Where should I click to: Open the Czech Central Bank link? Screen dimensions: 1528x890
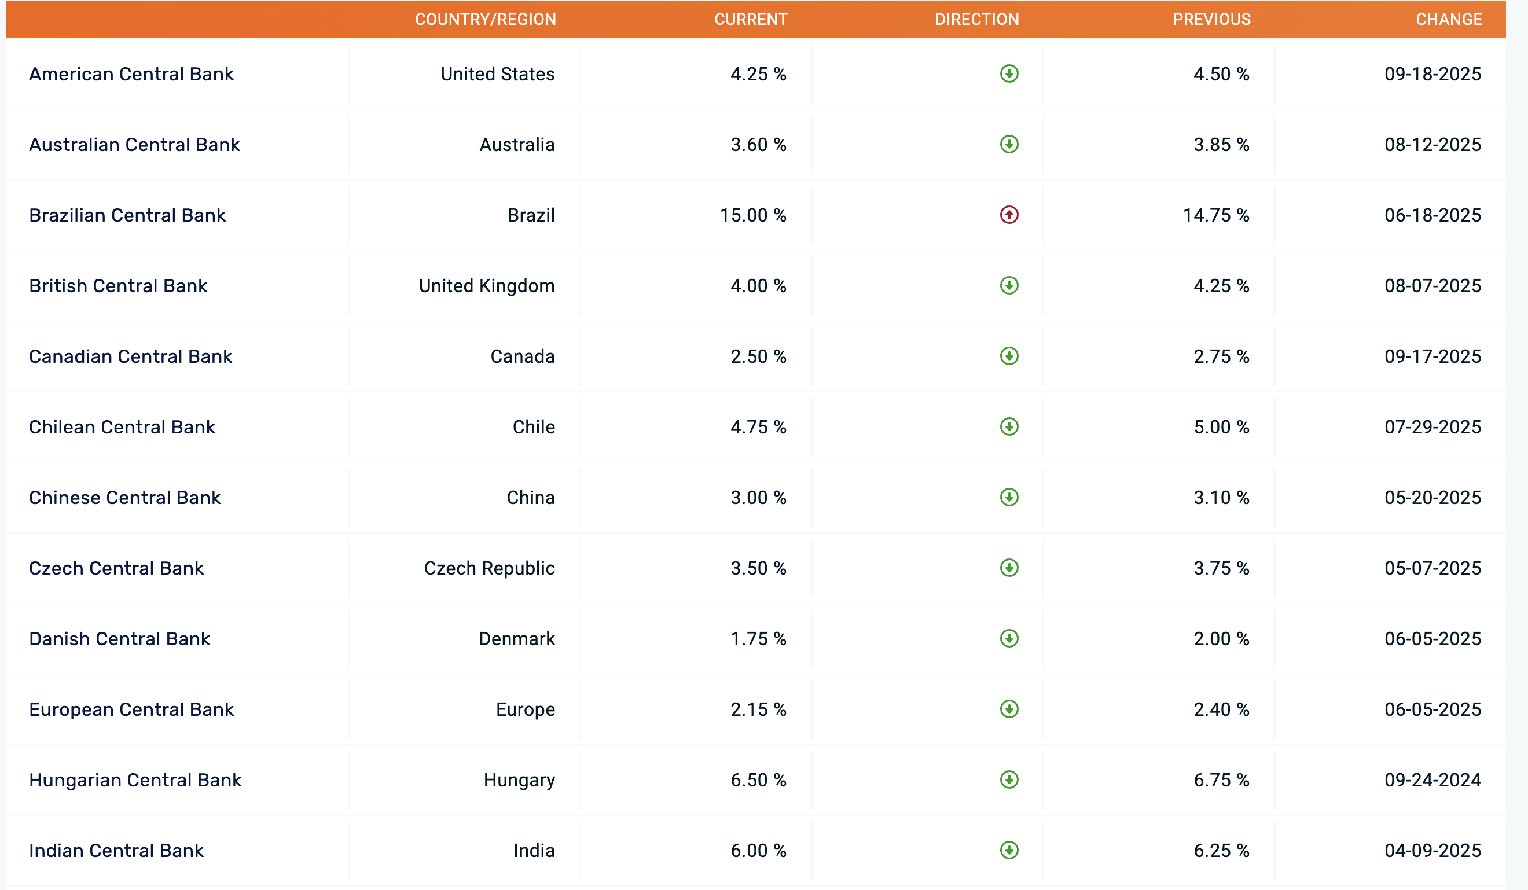(x=116, y=568)
